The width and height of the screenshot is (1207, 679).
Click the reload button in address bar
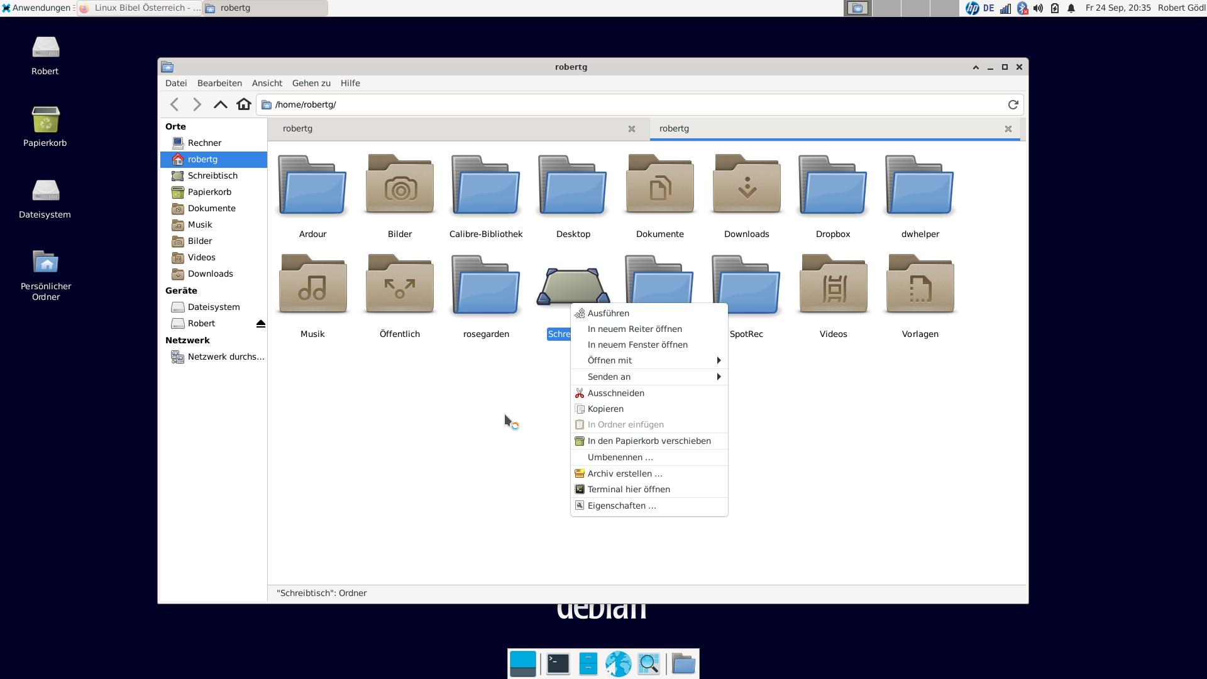coord(1013,104)
